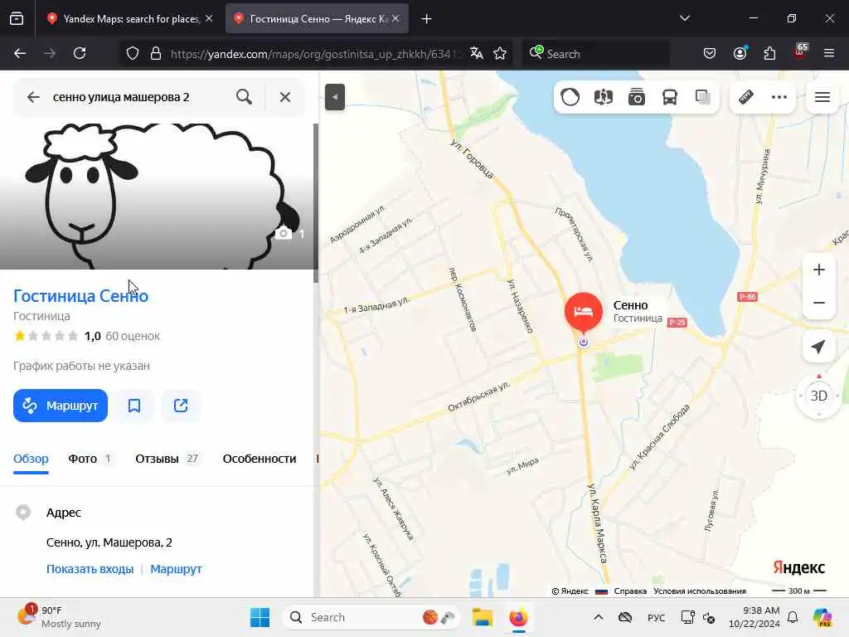This screenshot has width=849, height=637.
Task: Open notifications bell in taskbar
Action: click(793, 617)
